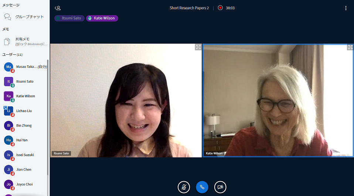Leave audio with the phone button

[202, 187]
